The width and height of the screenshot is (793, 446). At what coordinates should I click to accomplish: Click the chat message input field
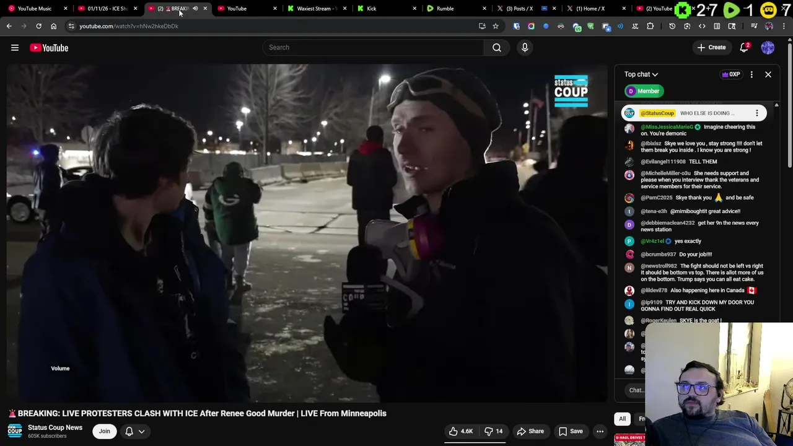tap(636, 390)
